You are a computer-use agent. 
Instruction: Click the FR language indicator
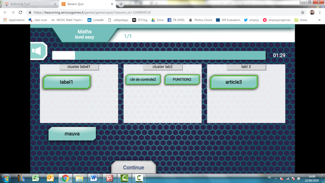coord(269,178)
